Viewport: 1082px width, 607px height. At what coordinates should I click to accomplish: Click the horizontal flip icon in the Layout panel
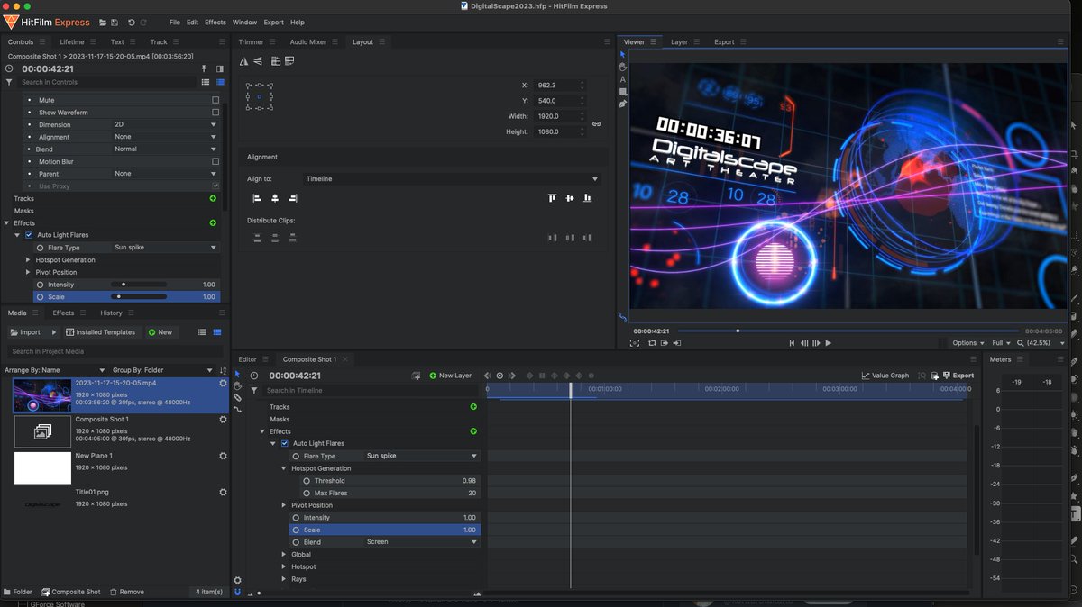[244, 60]
